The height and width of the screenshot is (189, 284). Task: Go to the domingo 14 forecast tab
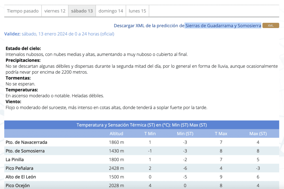[111, 11]
